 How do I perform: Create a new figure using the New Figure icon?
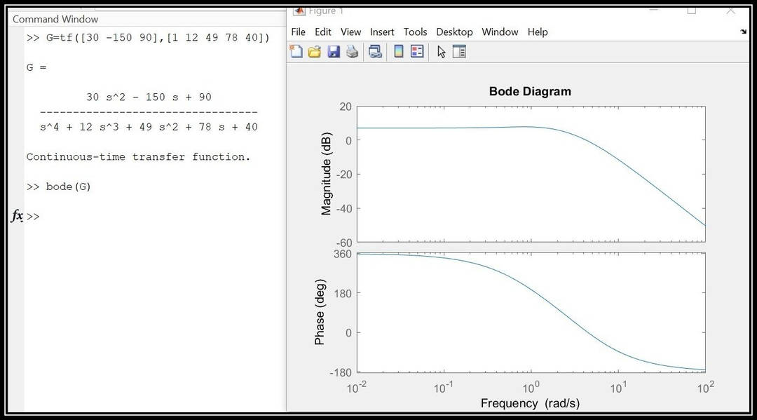coord(296,50)
